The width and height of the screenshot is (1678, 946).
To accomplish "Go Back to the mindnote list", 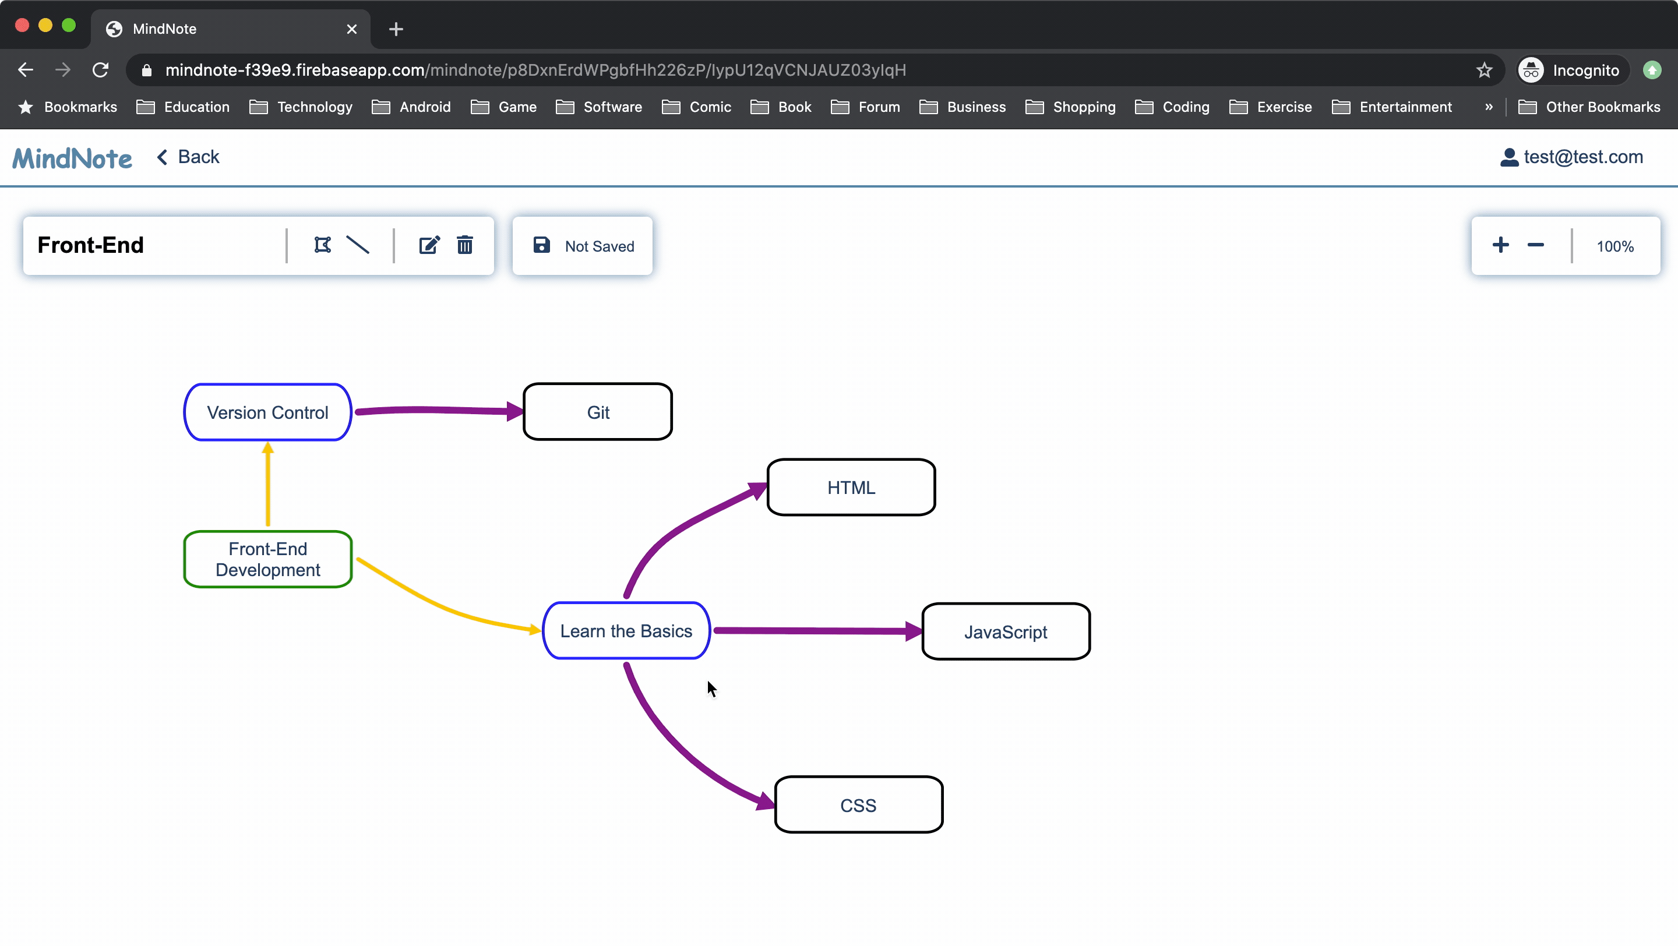I will pos(188,157).
